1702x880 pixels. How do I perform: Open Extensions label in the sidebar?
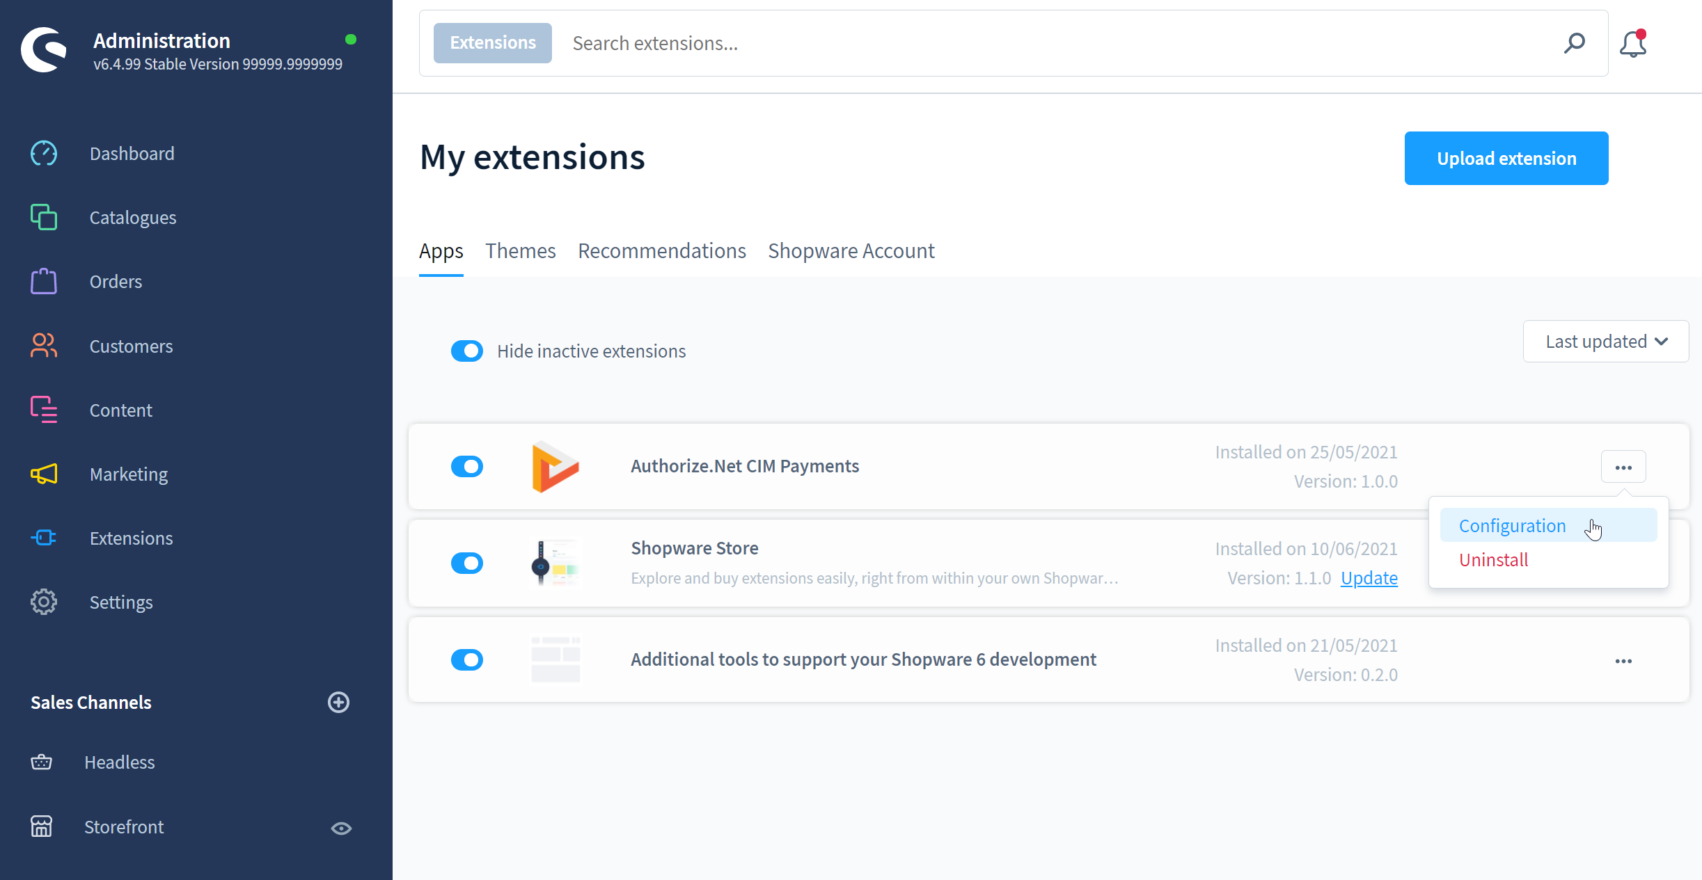tap(132, 538)
